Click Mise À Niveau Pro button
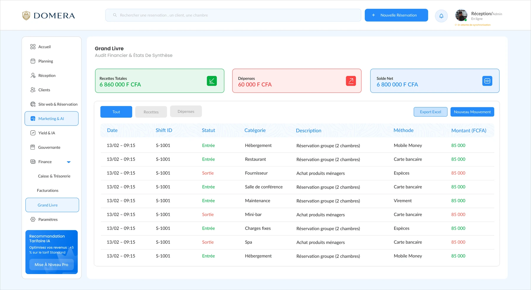This screenshot has height=290, width=531. pyautogui.click(x=52, y=265)
